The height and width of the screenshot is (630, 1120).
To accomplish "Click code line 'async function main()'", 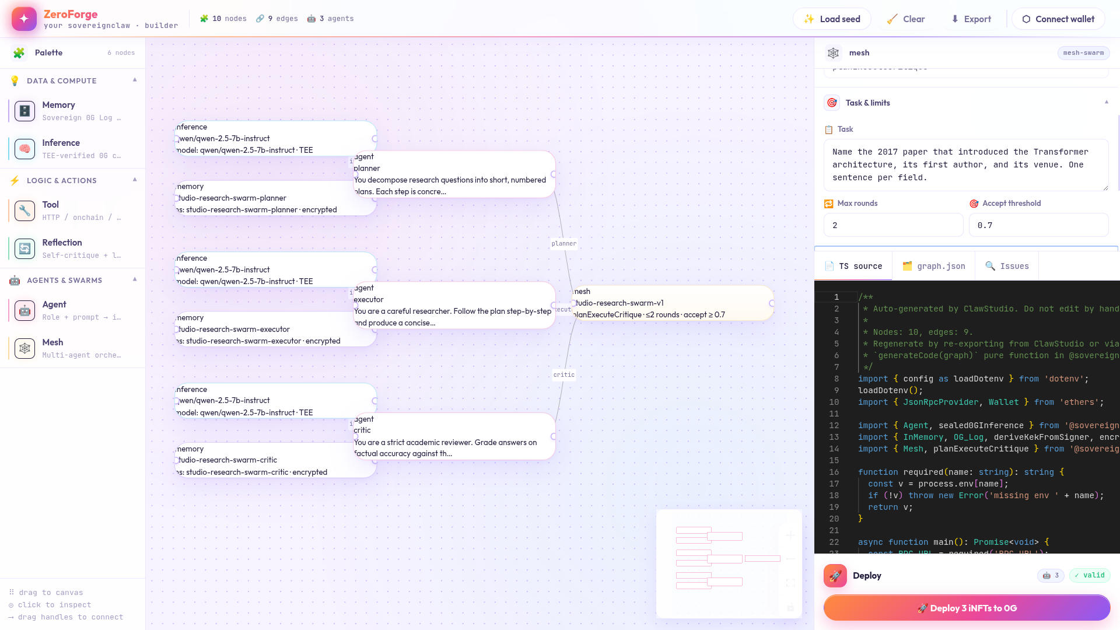I will 954,542.
